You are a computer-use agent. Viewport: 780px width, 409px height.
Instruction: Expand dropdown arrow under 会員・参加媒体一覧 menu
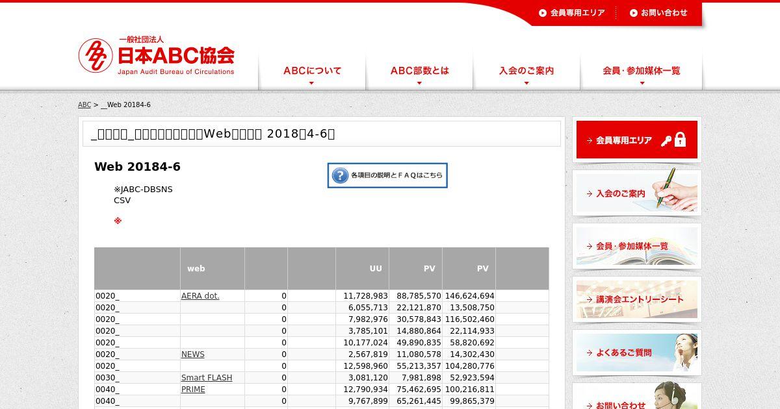point(642,83)
